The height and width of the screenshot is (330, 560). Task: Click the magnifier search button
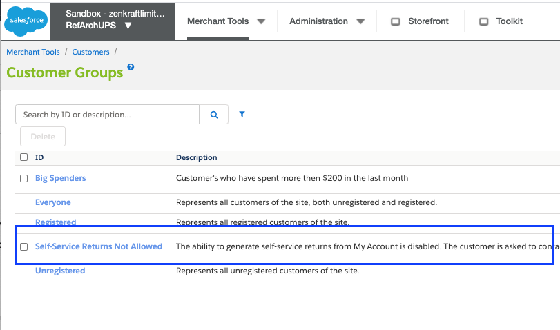[214, 115]
